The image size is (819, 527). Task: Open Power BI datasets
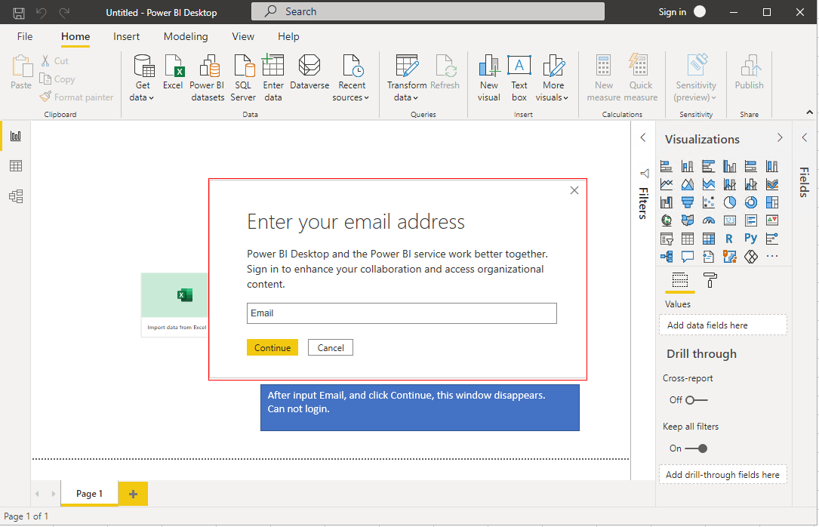point(208,79)
